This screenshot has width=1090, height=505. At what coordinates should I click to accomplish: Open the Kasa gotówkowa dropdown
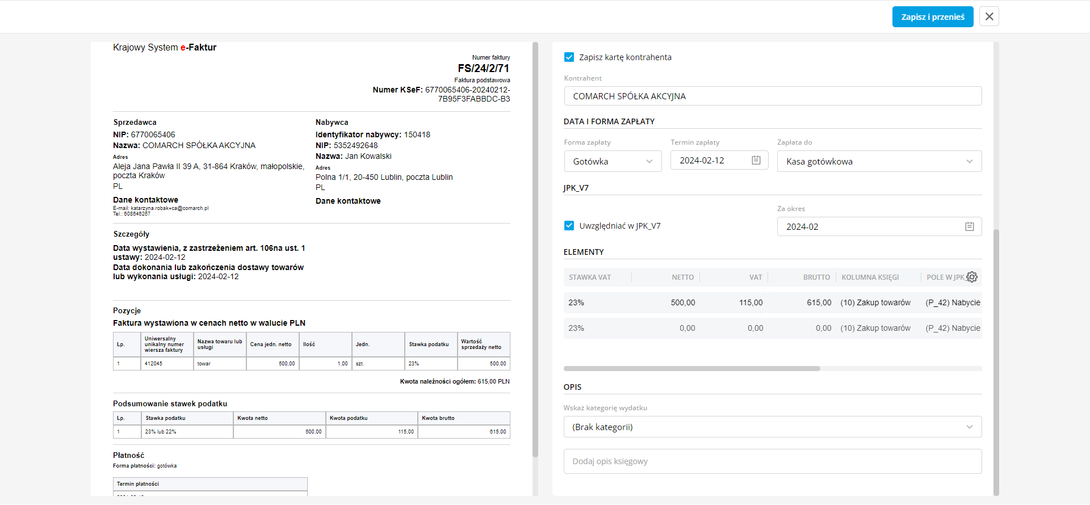tap(879, 161)
